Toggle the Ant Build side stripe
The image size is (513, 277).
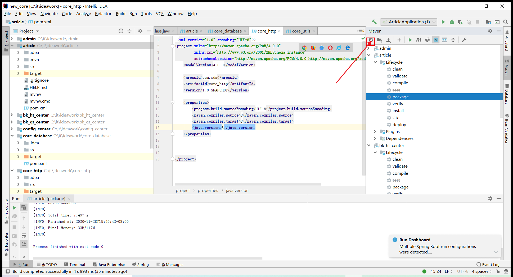point(507,41)
